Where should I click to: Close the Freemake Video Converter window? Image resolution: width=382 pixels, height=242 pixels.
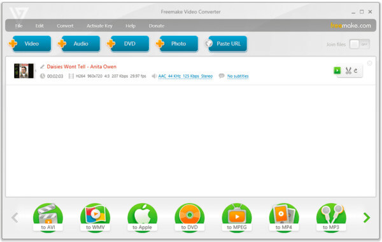pos(370,11)
